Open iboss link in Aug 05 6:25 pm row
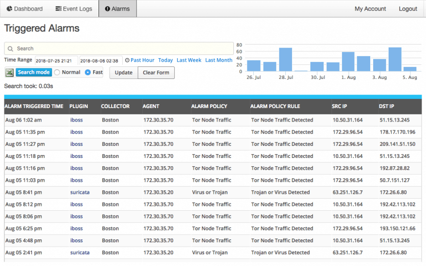 pos(76,229)
